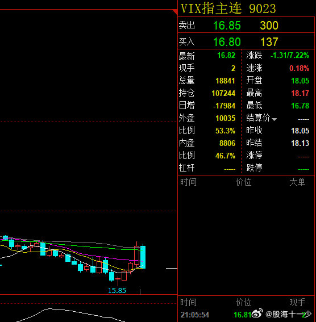Click the 大单 column header

(x=297, y=182)
